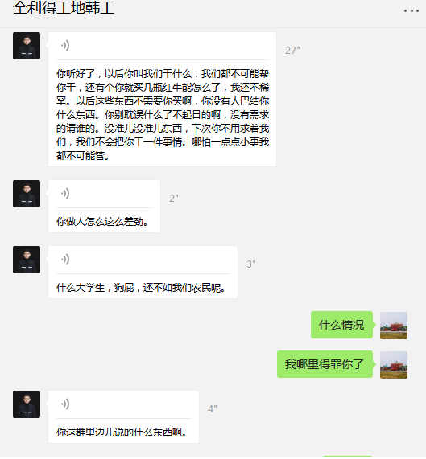Select the green 什么情况 message bubble
Image resolution: width=426 pixels, height=459 pixels.
click(x=341, y=325)
